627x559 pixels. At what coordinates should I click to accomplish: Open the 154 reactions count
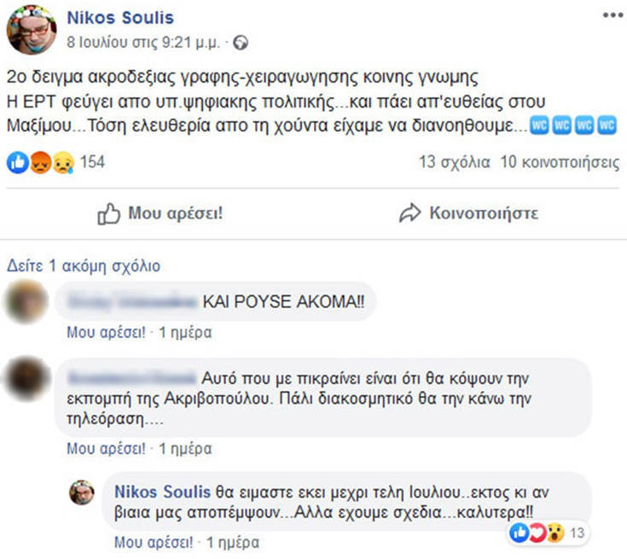92,162
